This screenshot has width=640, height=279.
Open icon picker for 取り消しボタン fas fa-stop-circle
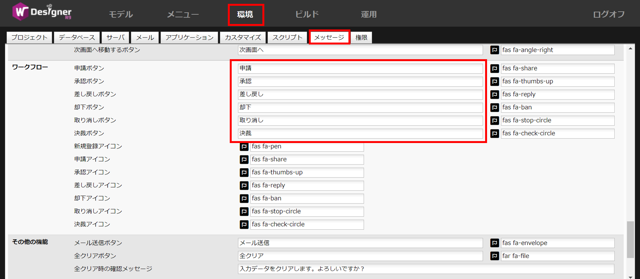(494, 121)
